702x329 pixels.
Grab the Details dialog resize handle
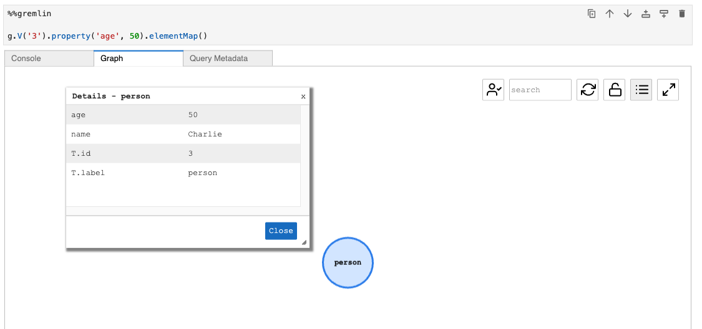click(304, 243)
